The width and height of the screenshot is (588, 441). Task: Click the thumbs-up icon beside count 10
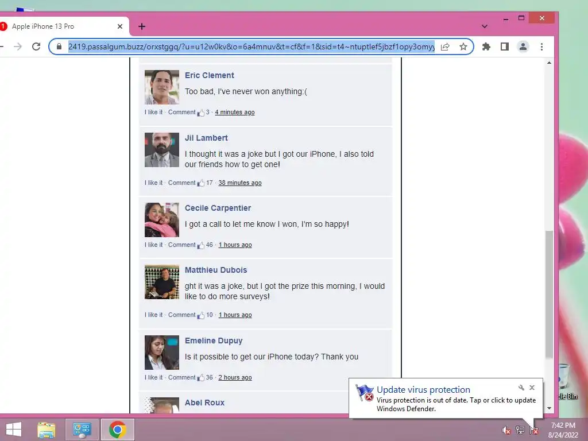click(x=201, y=315)
